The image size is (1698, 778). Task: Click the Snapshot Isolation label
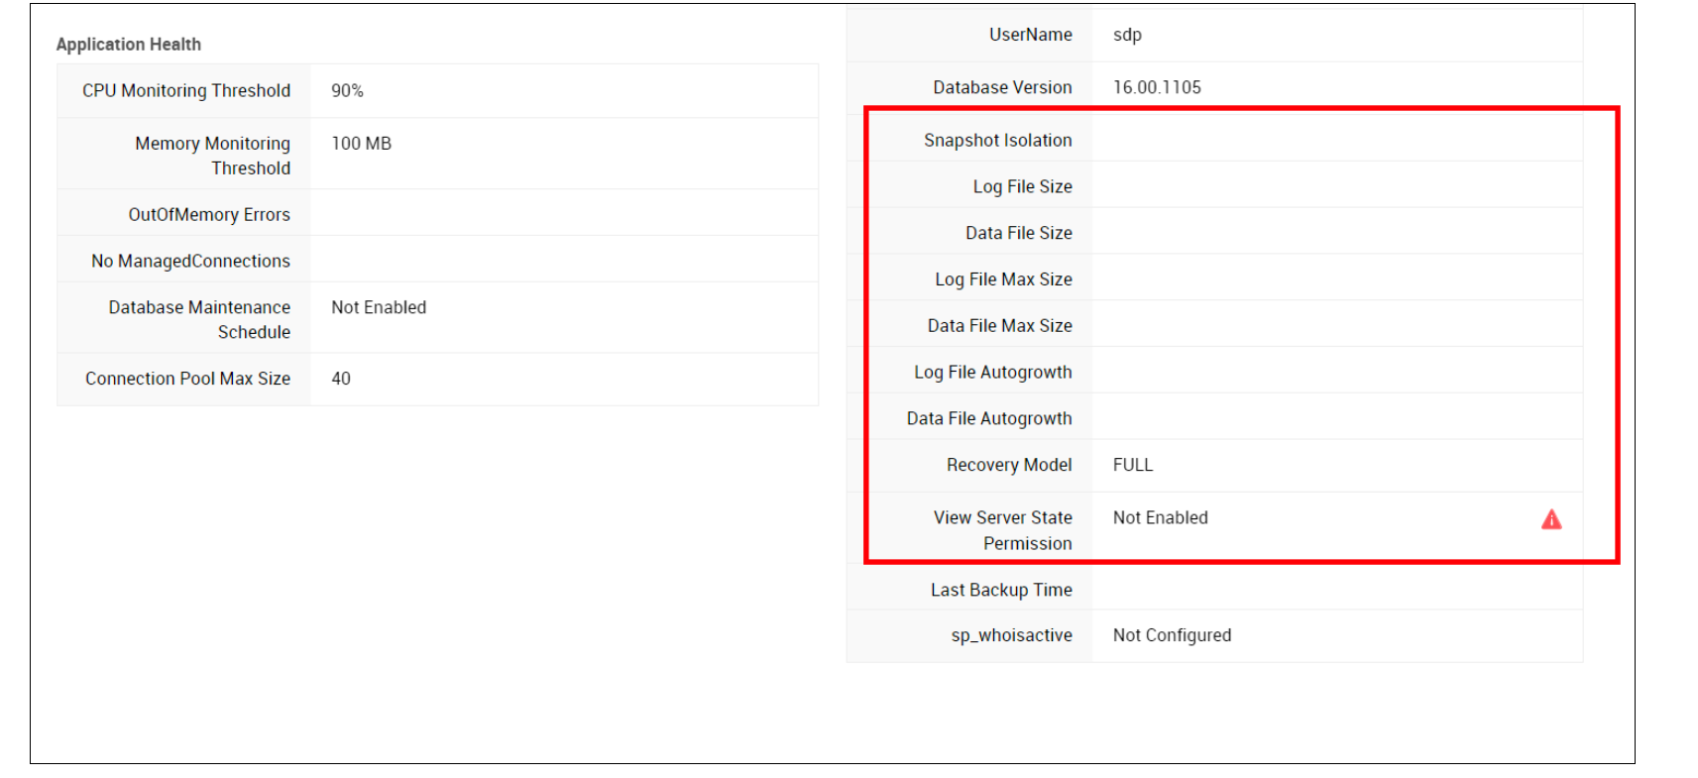point(997,141)
